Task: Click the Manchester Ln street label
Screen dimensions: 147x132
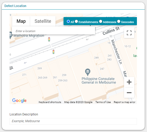Action: click(117, 52)
